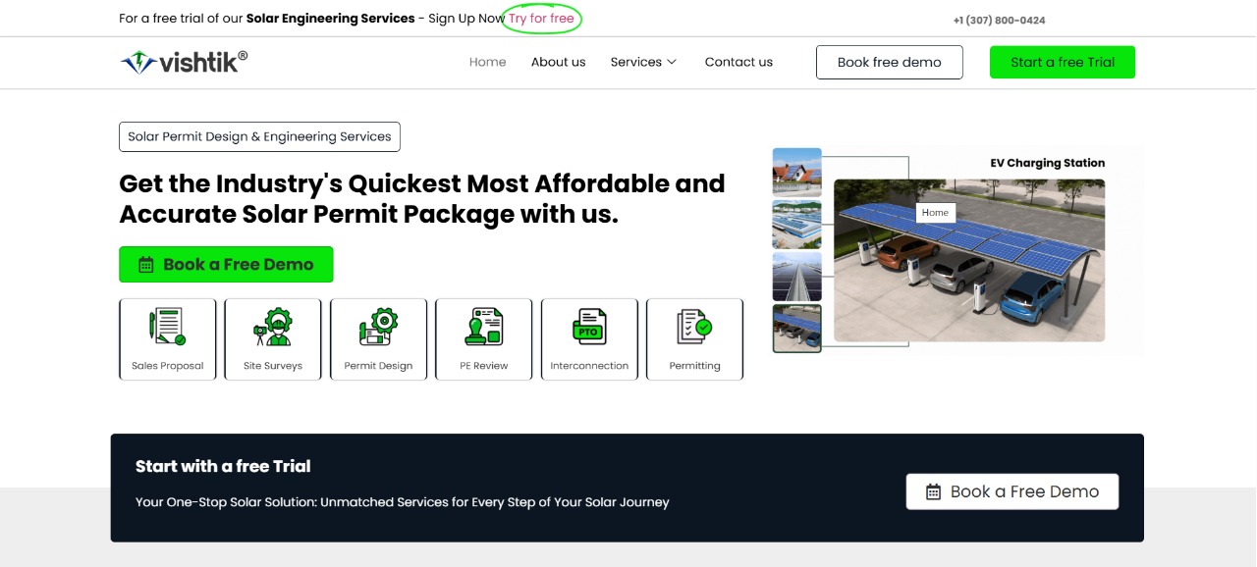Click the Start with a free Trial heading
Screen dimensions: 1257x567
[223, 467]
